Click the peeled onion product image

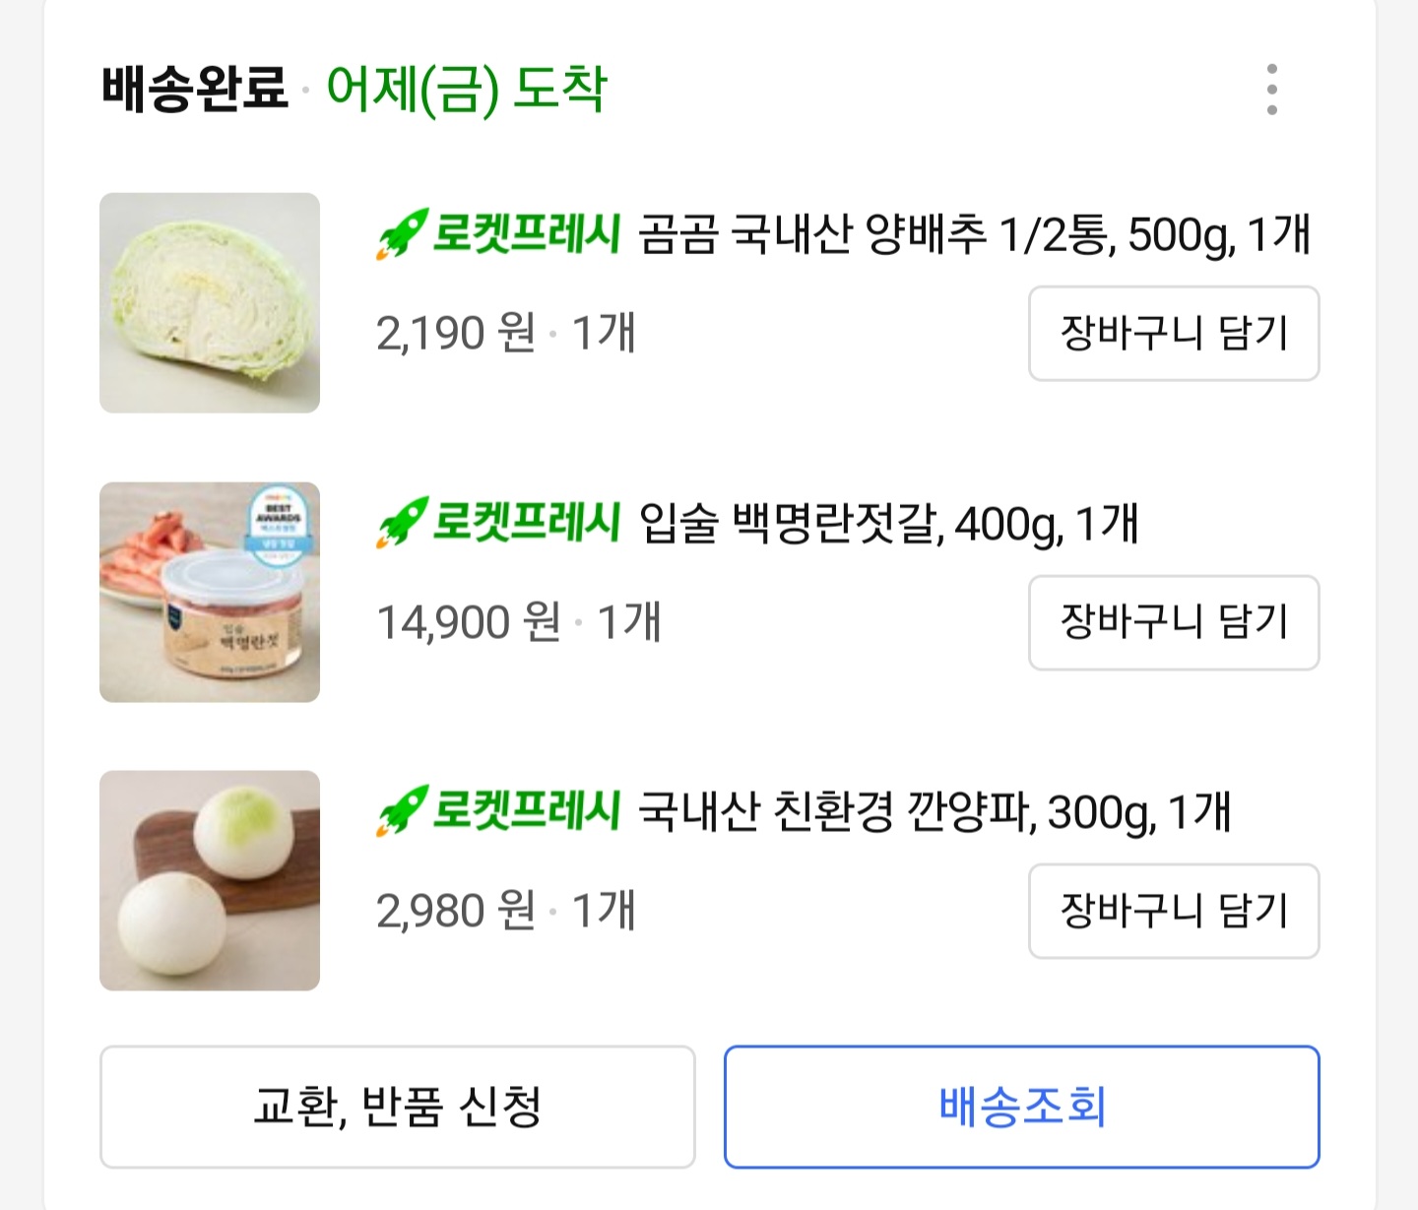pyautogui.click(x=209, y=883)
